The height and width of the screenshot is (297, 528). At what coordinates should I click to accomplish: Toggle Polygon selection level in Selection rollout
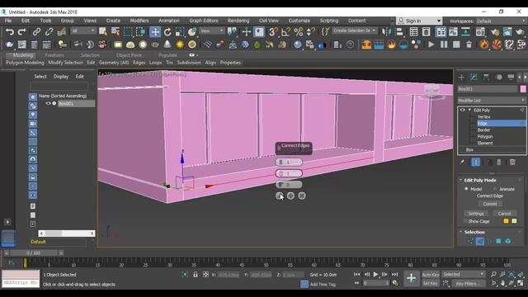498,241
